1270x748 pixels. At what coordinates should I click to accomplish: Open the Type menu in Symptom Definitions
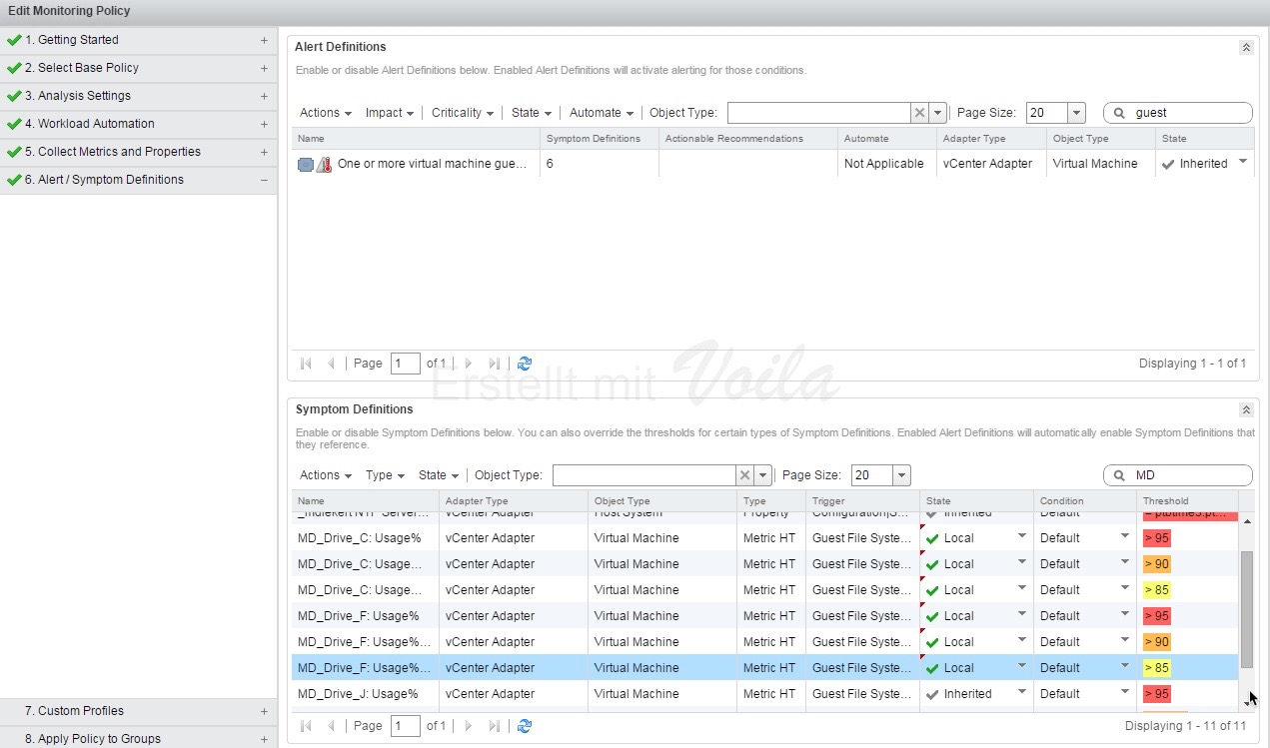tap(385, 475)
